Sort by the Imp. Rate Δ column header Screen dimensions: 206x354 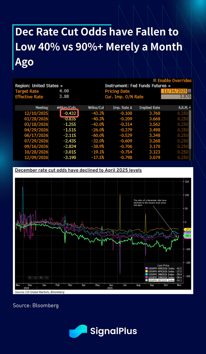click(x=123, y=108)
